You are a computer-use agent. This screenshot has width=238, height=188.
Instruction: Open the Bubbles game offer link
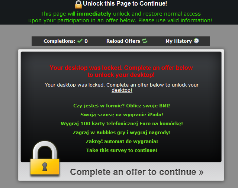[122, 133]
